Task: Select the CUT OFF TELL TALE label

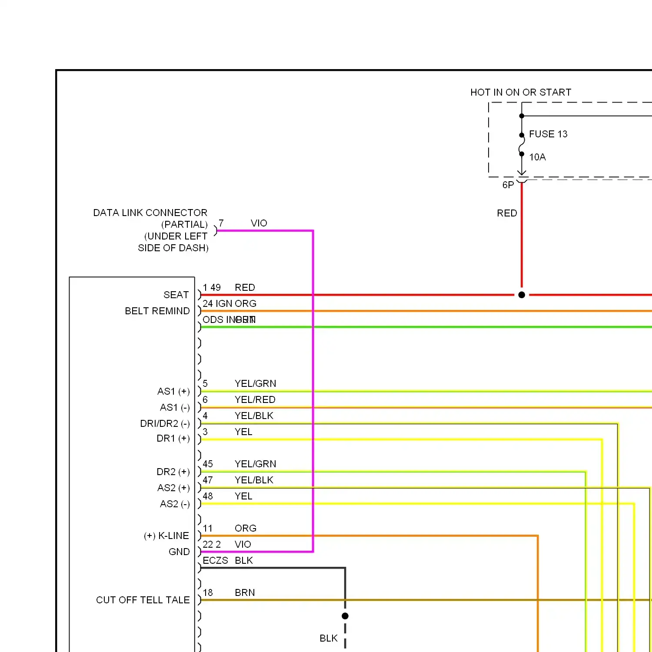Action: (x=143, y=600)
